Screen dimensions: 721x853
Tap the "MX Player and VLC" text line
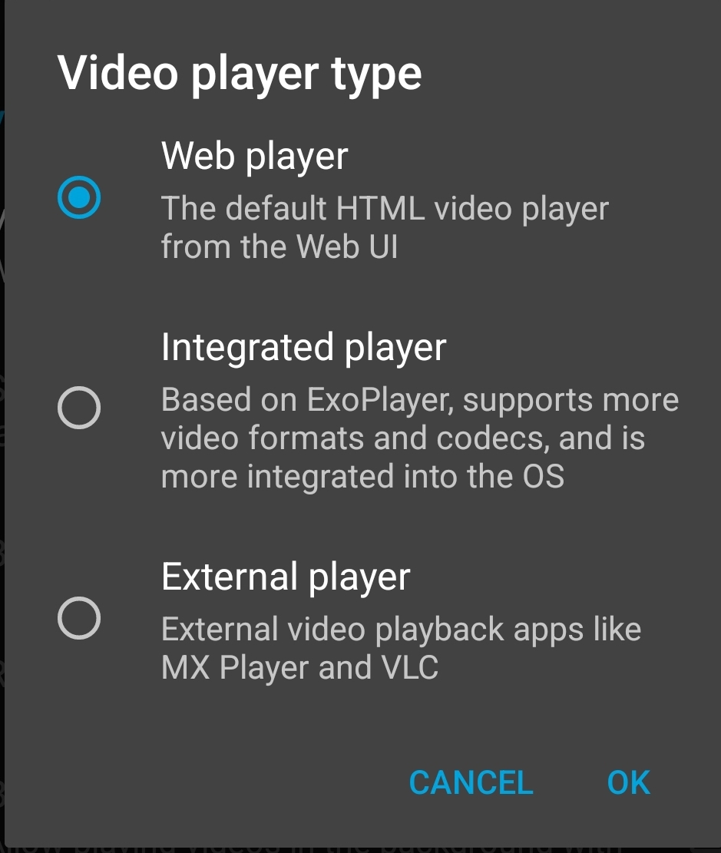[x=299, y=668]
